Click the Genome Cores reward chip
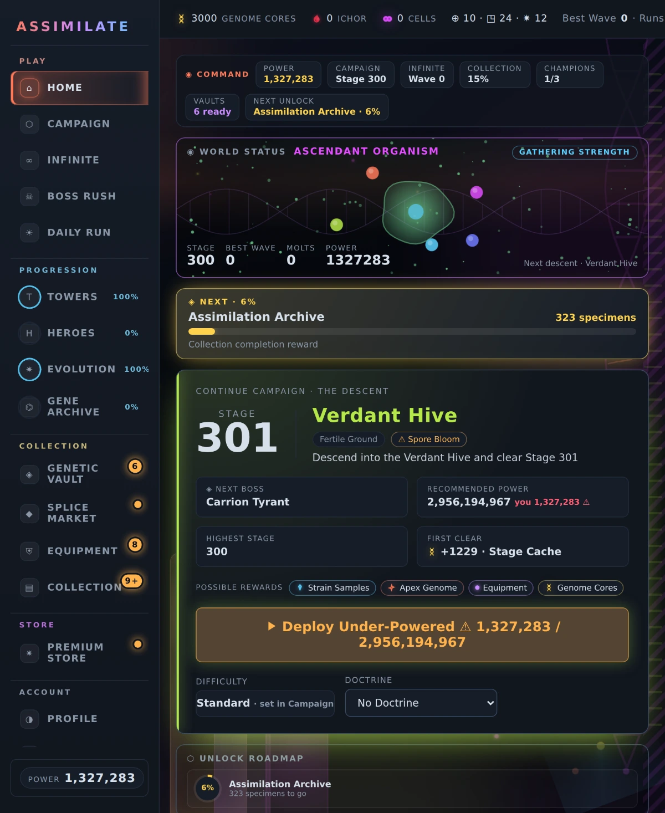Viewport: 665px width, 813px height. coord(581,587)
